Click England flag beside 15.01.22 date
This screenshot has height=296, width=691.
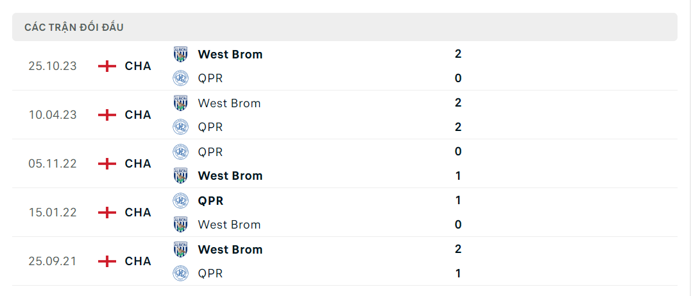tap(107, 213)
